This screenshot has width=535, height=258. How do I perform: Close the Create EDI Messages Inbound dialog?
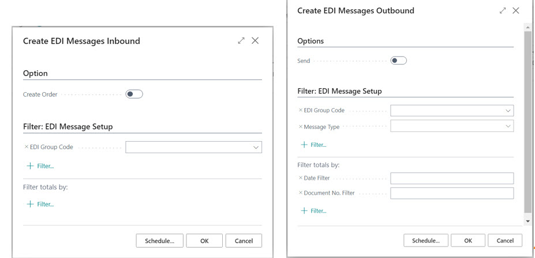click(x=255, y=41)
